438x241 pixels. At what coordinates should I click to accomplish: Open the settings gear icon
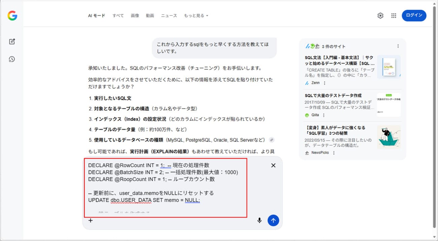pos(380,16)
